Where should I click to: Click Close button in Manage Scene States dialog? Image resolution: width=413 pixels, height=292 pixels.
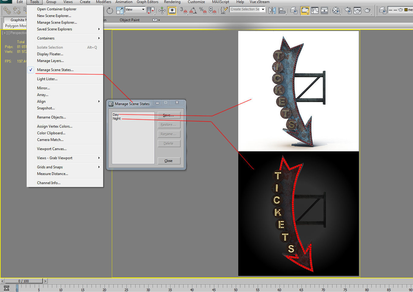(169, 161)
